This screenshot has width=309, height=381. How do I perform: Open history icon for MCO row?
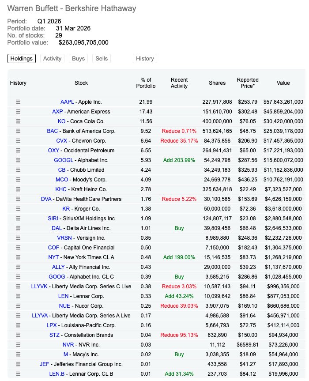click(x=18, y=180)
